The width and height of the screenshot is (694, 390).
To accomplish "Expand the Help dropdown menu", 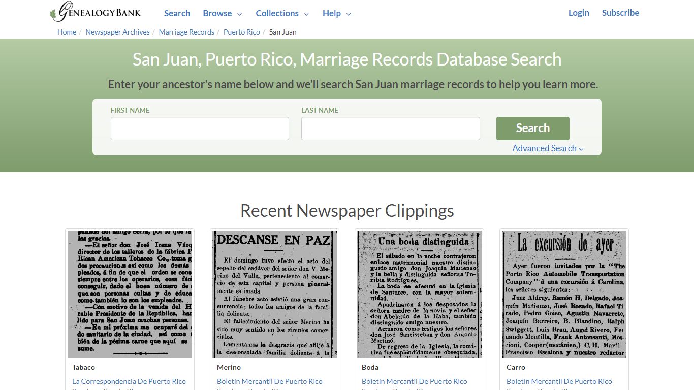I will 337,13.
